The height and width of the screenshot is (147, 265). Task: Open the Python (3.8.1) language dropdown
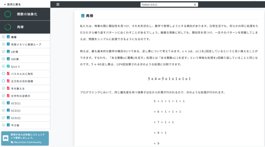[x=169, y=4]
